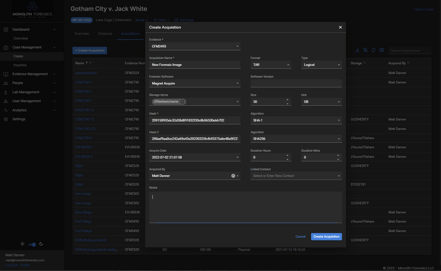Open Inquiries from the sidebar menu
The height and width of the screenshot is (271, 441).
click(20, 64)
